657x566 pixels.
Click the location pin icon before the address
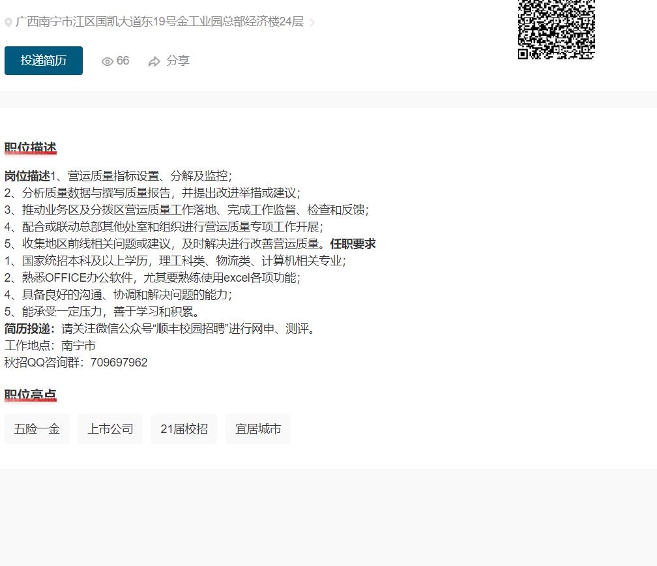[8, 23]
